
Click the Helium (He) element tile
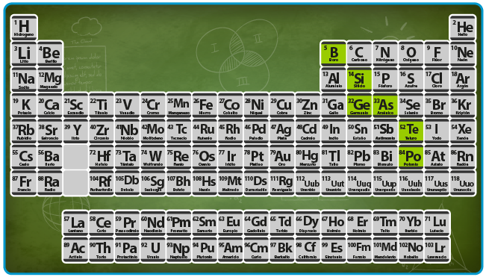tap(462, 28)
